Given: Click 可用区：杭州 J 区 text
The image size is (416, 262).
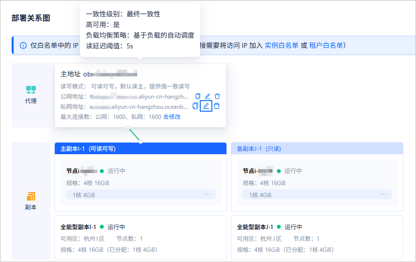Looking at the screenshot, I should [259, 239].
